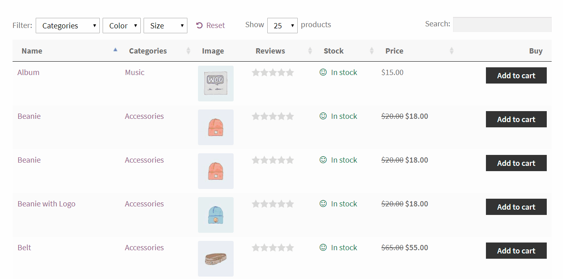
Task: Sort by Categories column arrows
Action: point(188,51)
